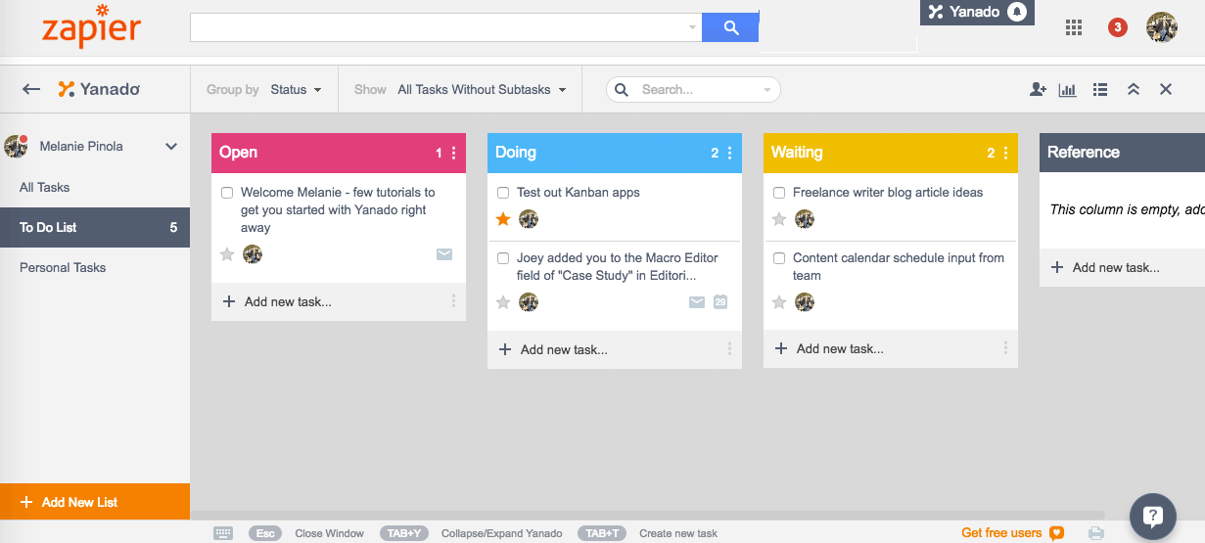Open the help question mark button
Viewport: 1205px width, 543px height.
click(1152, 517)
